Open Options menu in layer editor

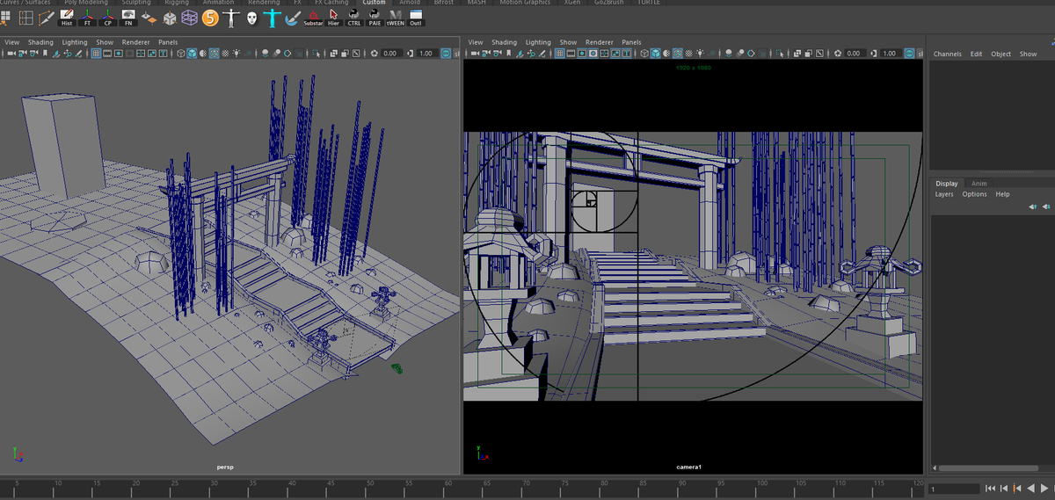pos(974,194)
